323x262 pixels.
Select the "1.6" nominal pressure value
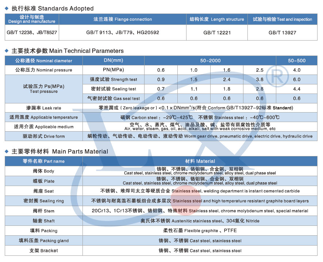point(227,70)
